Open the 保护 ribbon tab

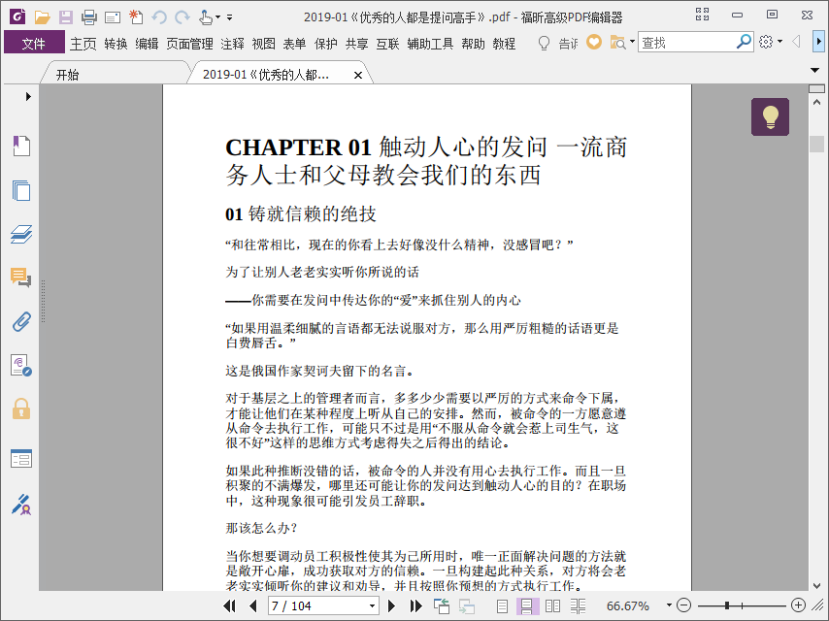click(x=325, y=44)
